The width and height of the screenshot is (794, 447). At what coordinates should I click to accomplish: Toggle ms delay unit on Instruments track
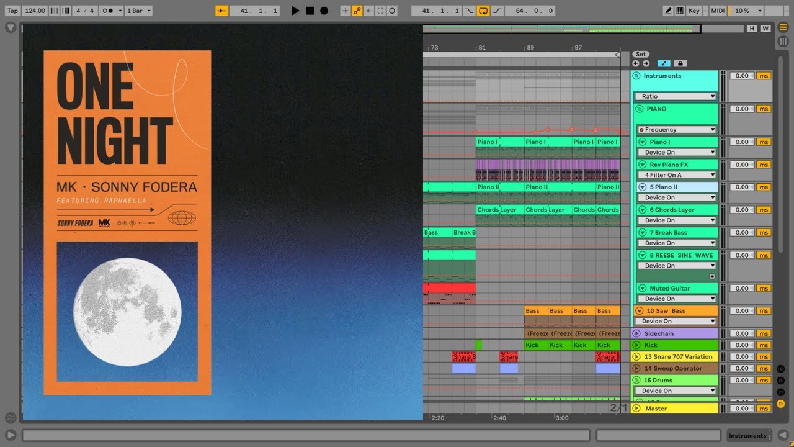click(764, 76)
